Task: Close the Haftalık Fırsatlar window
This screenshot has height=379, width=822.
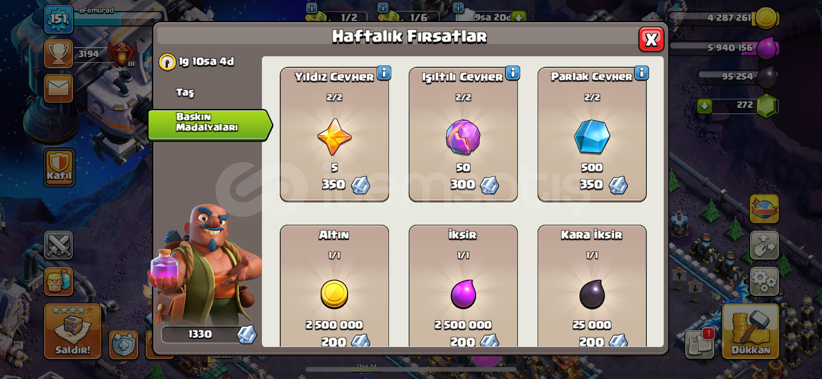Action: (651, 40)
